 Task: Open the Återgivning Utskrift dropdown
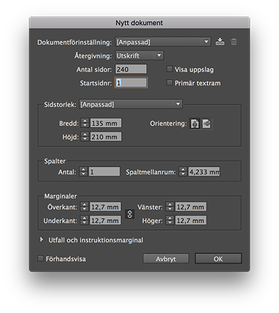click(x=139, y=56)
